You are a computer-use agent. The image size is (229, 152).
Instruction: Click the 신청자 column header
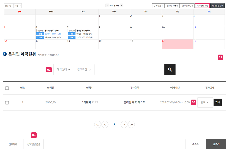[90, 88]
